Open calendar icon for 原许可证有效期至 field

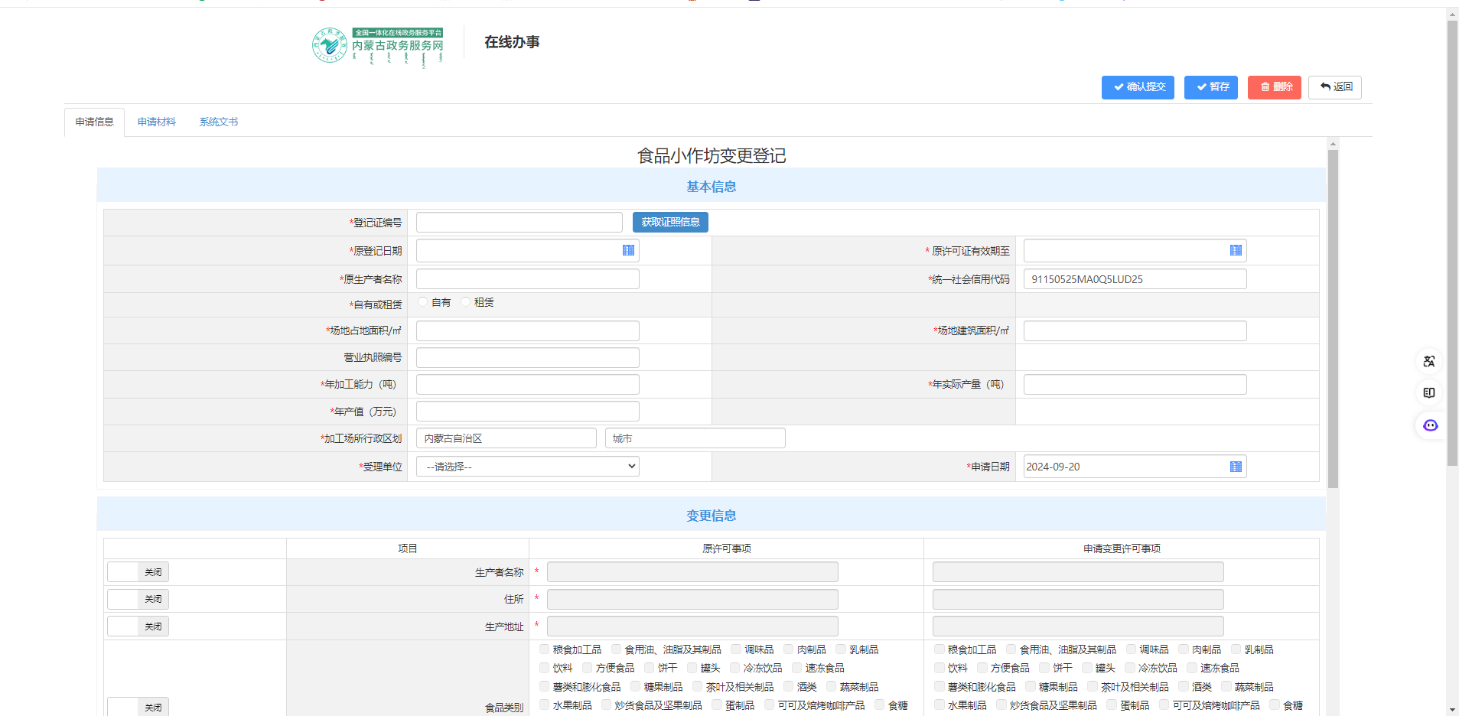click(x=1236, y=251)
